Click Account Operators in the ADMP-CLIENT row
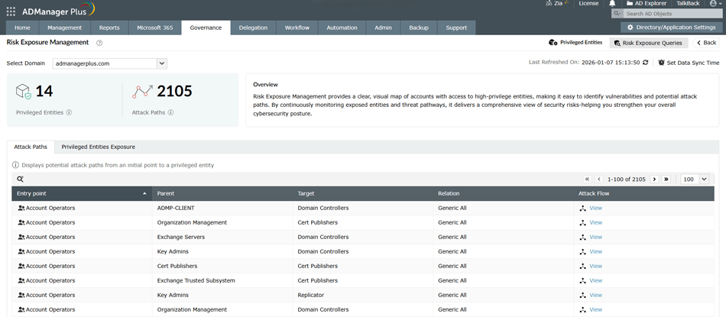 pos(50,208)
